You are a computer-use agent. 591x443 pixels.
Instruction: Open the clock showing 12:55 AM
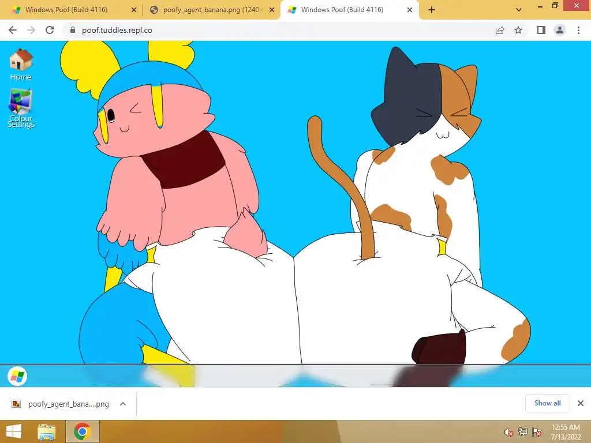tap(566, 431)
